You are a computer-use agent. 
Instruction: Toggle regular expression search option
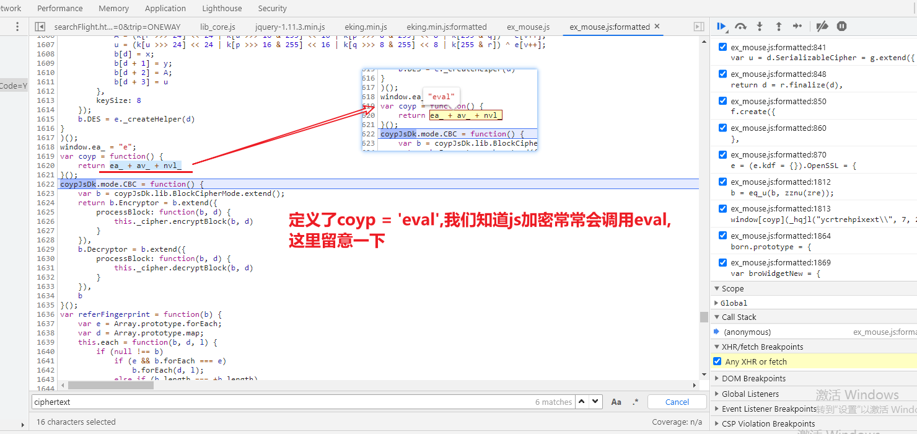[x=635, y=402]
